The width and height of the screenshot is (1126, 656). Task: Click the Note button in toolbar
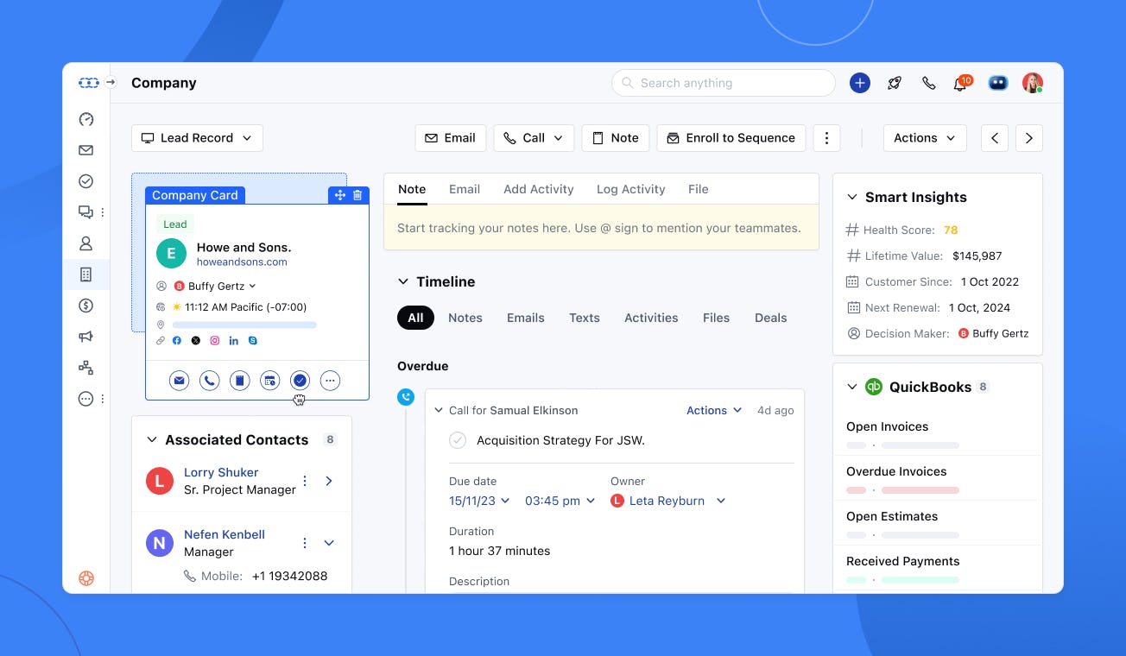click(x=616, y=138)
